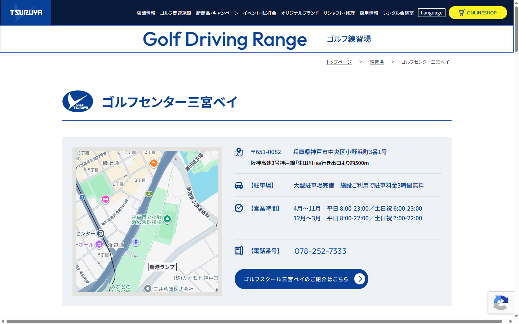Open the イベント・試打会 menu
Image resolution: width=519 pixels, height=324 pixels.
259,13
